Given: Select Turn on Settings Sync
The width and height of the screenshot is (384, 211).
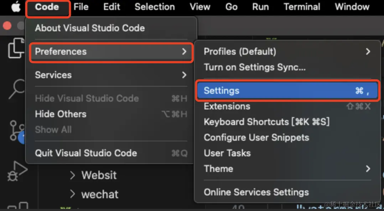Looking at the screenshot, I should pos(287,67).
